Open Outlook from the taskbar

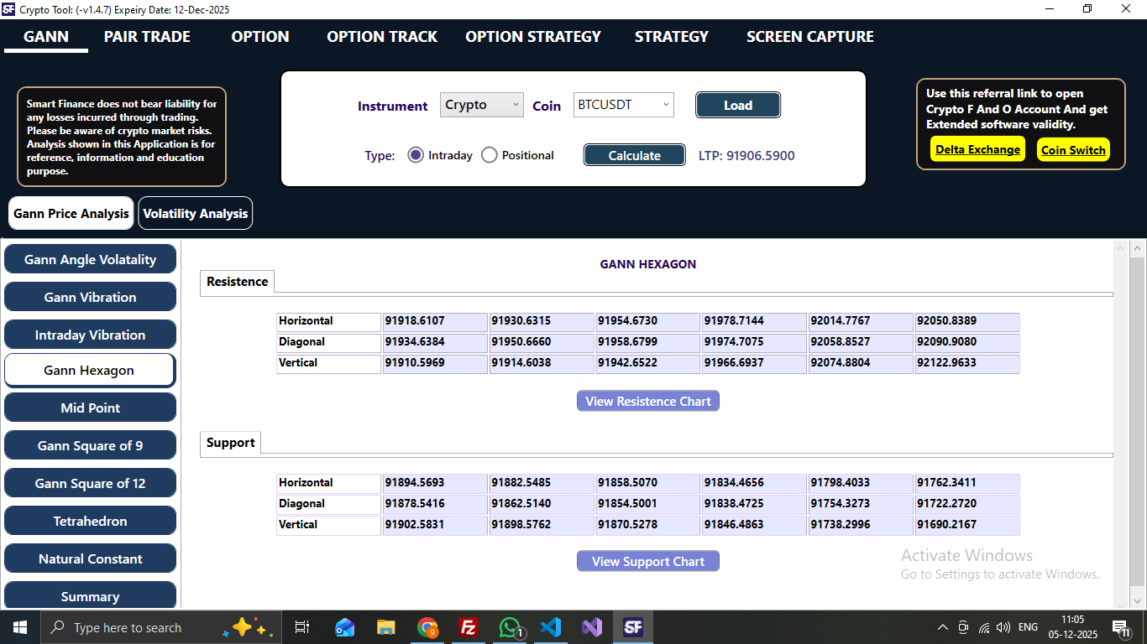pos(344,626)
